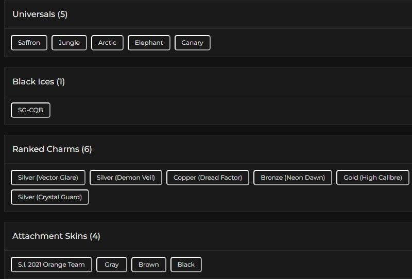The width and height of the screenshot is (412, 279).
Task: Click the SG-CQB Black Ice tag
Action: 30,110
